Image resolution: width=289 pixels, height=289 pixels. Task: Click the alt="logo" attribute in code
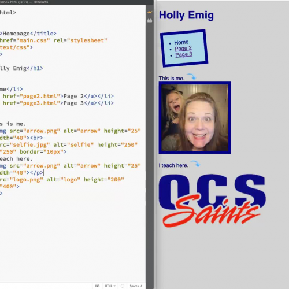coord(63,180)
